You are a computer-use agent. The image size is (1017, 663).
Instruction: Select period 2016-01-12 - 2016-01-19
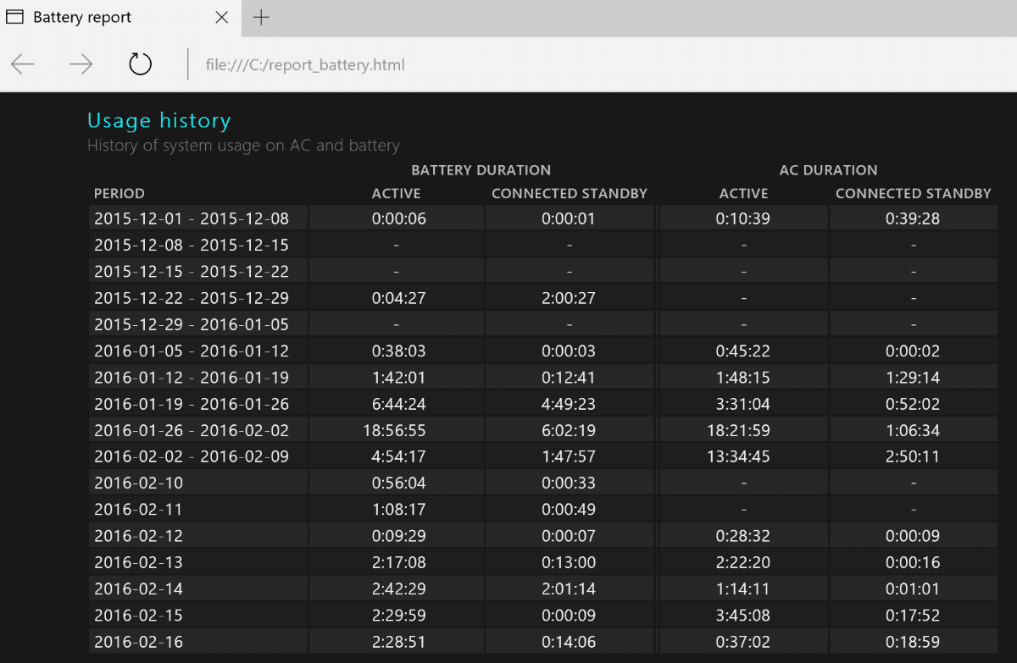[192, 378]
